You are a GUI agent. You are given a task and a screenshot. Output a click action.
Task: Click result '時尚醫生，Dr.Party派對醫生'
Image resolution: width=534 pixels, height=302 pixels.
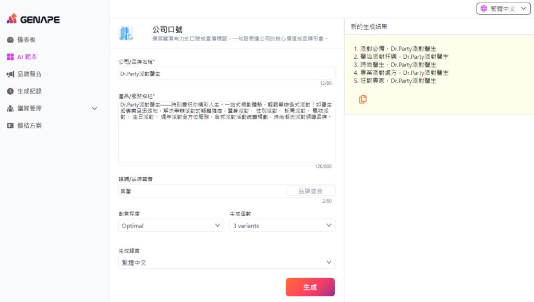tap(398, 64)
